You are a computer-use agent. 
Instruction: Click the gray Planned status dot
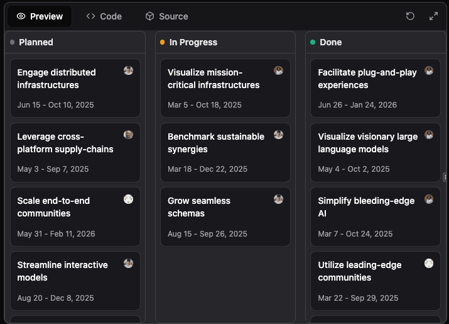pos(13,42)
